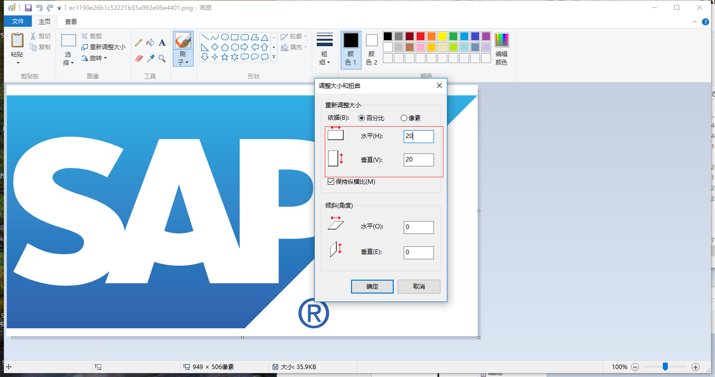This screenshot has height=377, width=715.
Task: Select the Eraser tool
Action: (x=139, y=59)
